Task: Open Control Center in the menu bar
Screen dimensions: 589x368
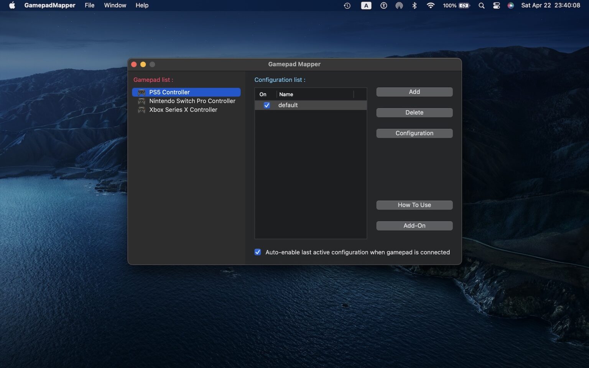Action: pos(496,5)
